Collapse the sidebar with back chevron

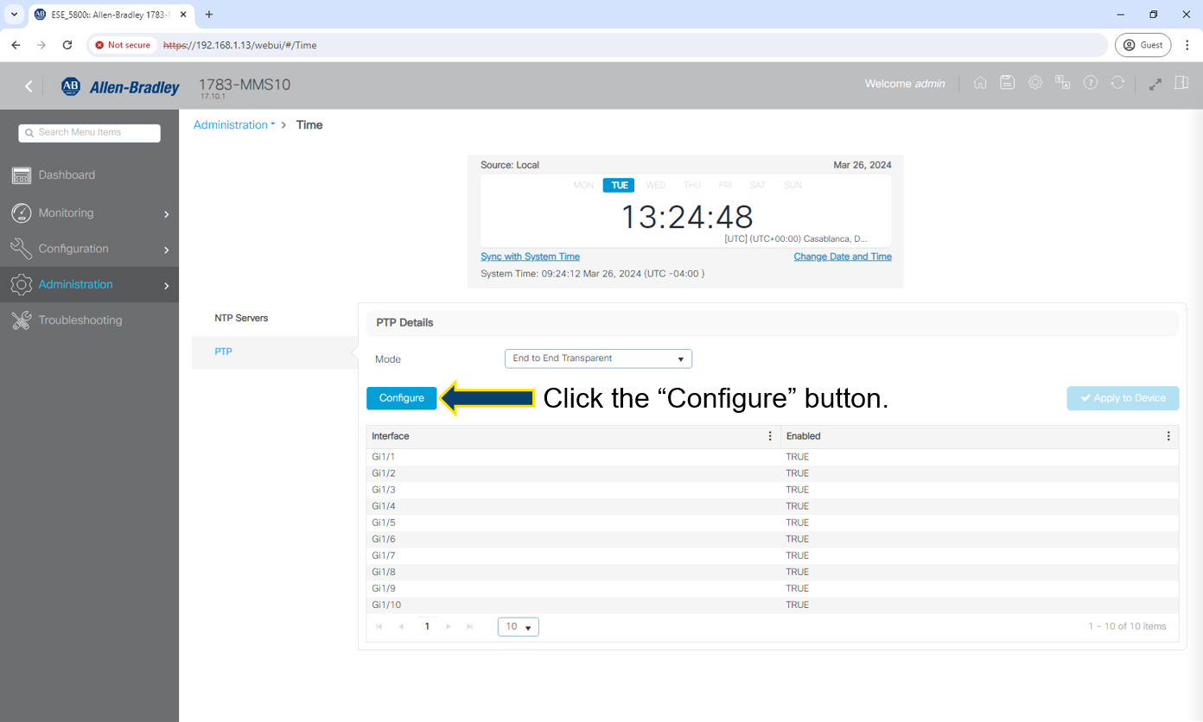(x=29, y=85)
